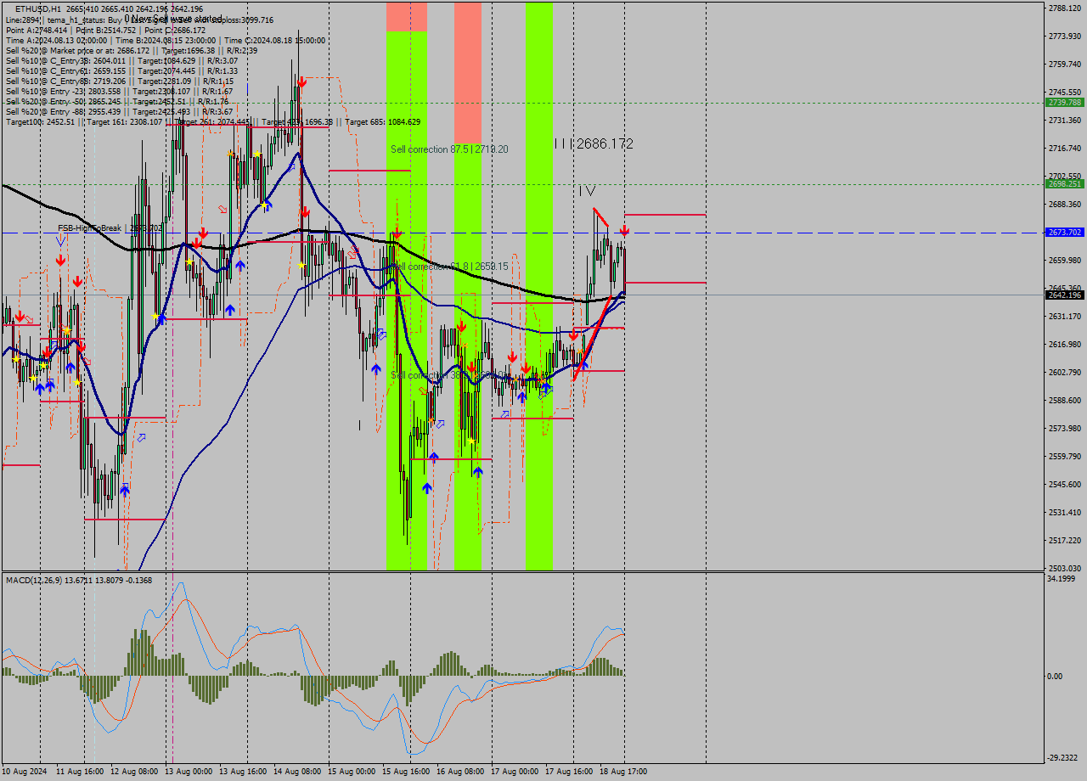Click price scale value 2545.600
Image resolution: width=1087 pixels, height=781 pixels.
tap(1065, 485)
